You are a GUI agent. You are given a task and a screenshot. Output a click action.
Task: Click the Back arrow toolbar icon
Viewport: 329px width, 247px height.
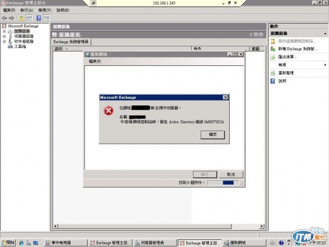pyautogui.click(x=4, y=18)
